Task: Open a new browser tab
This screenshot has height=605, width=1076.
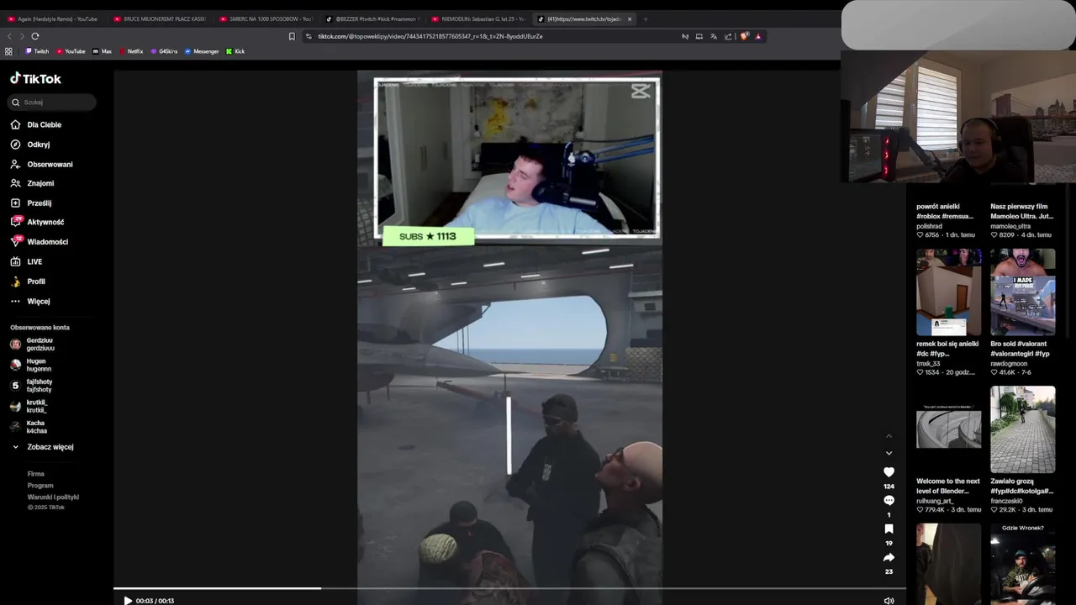Action: [646, 18]
